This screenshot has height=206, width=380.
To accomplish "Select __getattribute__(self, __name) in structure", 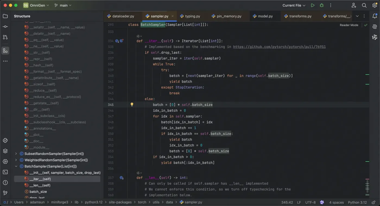I will tap(57, 78).
